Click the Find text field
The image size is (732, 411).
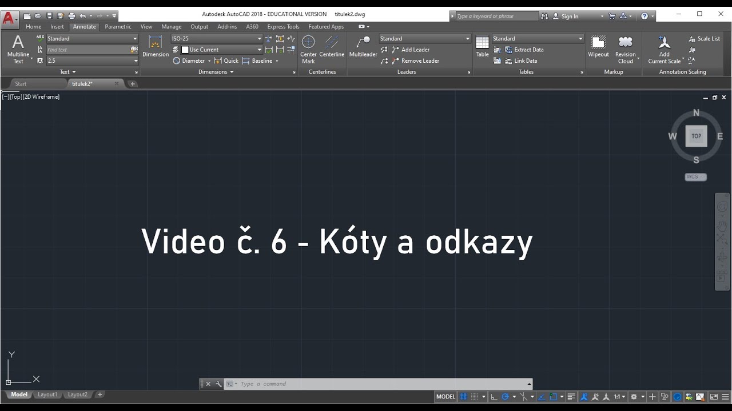click(88, 50)
